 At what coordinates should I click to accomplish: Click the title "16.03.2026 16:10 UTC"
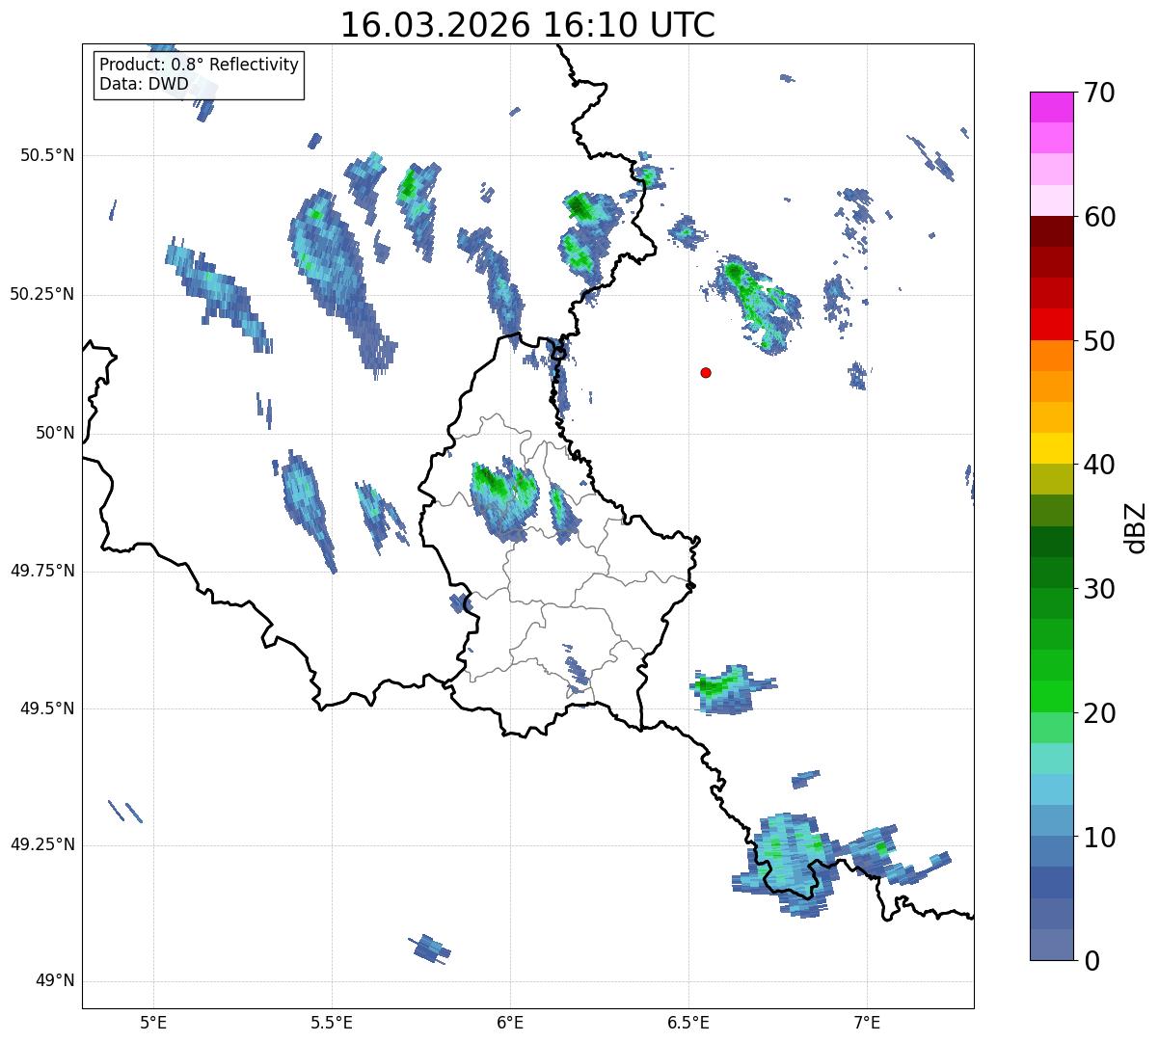click(527, 25)
